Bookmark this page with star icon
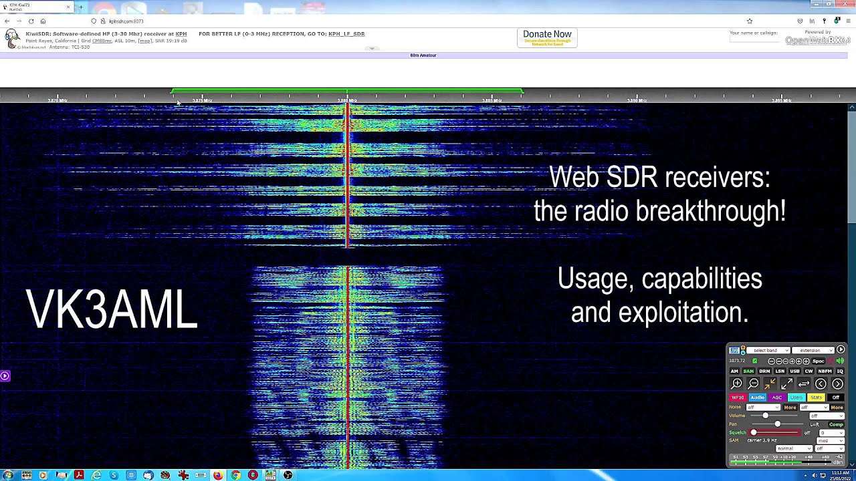The width and height of the screenshot is (856, 481). pyautogui.click(x=749, y=21)
